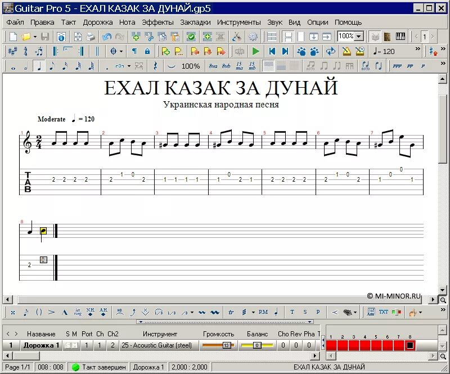Undo the last action with the blue arrow
The width and height of the screenshot is (450, 374).
pyautogui.click(x=107, y=37)
